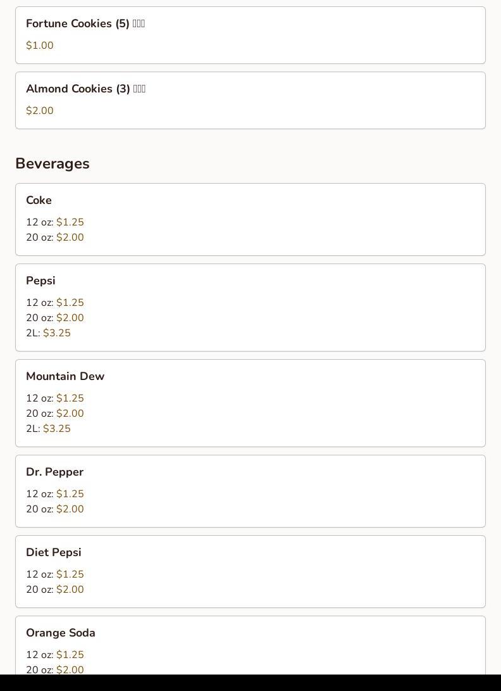
Task: Click the Mountain Dew item title
Action: [65, 376]
